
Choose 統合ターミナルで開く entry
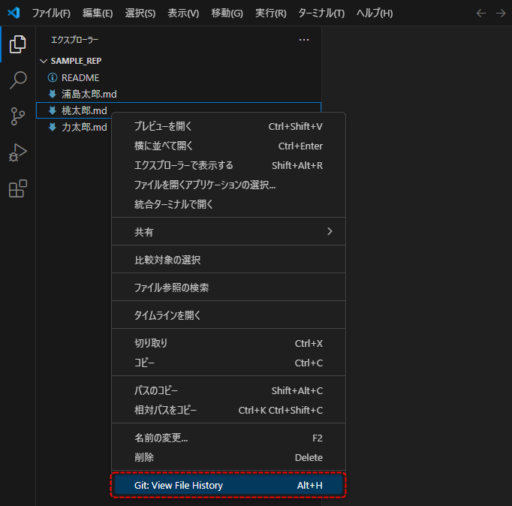pos(228,205)
